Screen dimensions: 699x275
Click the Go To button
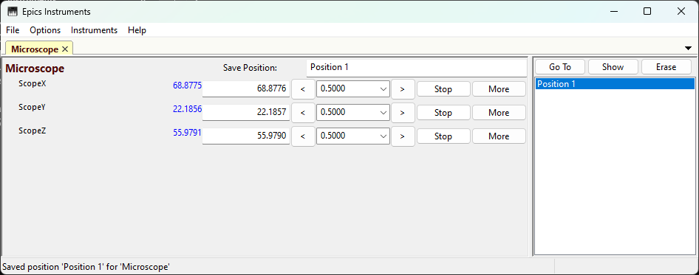pos(560,67)
